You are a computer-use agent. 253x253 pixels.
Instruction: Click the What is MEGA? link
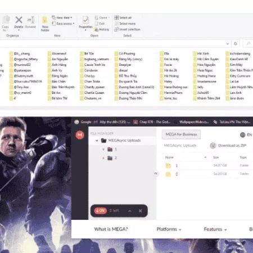tap(111, 229)
